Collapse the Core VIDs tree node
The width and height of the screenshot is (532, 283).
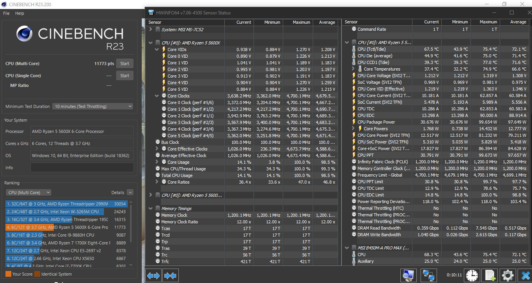[157, 50]
